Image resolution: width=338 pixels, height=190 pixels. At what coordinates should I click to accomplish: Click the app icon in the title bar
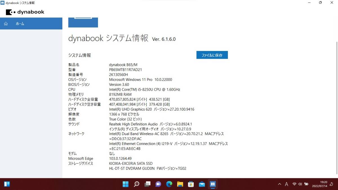click(x=3, y=3)
